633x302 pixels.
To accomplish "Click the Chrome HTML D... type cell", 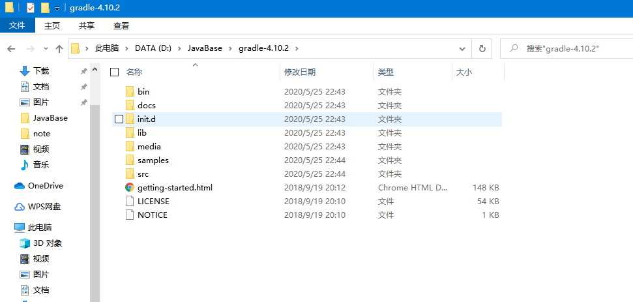I will coord(413,188).
